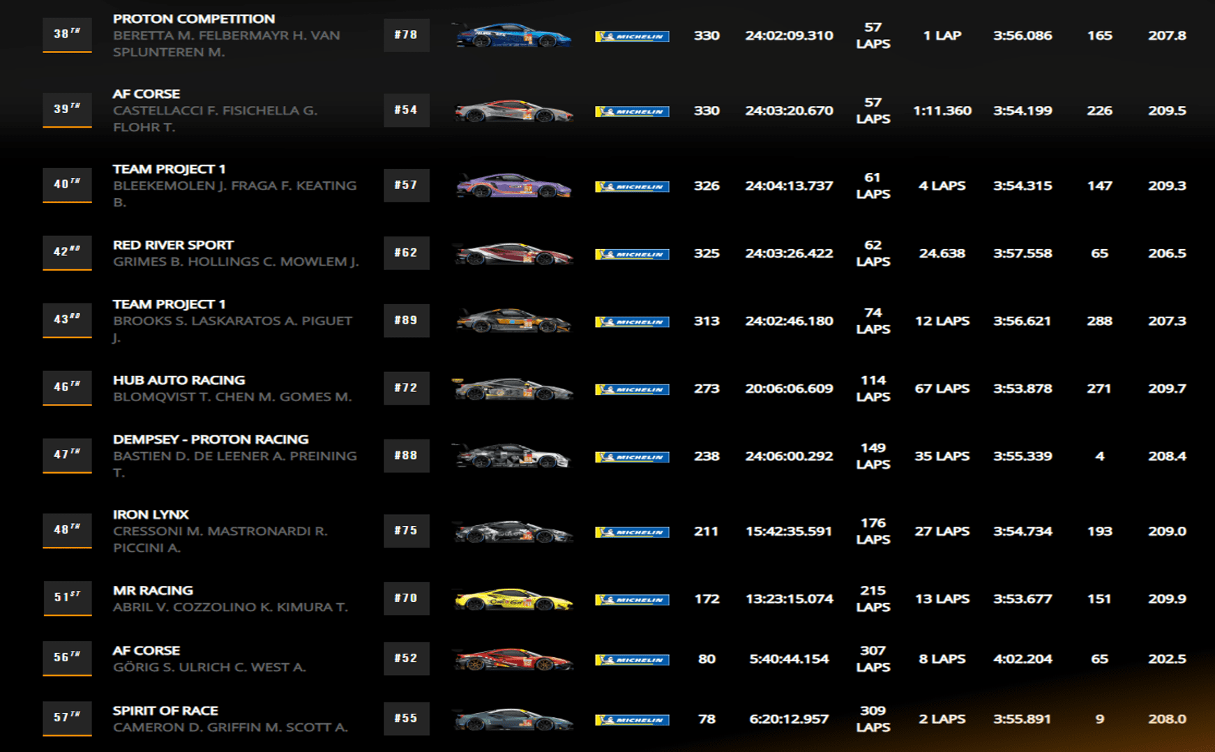Click car number badge #70
1215x752 pixels.
point(407,599)
